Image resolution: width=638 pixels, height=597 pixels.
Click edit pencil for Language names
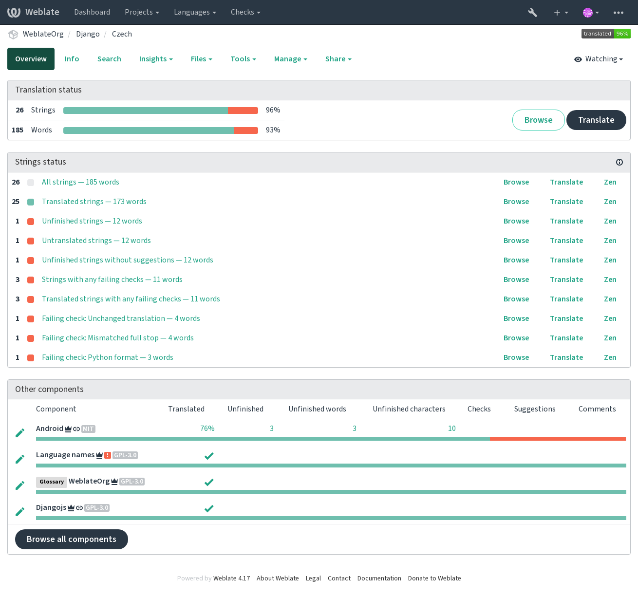point(20,459)
